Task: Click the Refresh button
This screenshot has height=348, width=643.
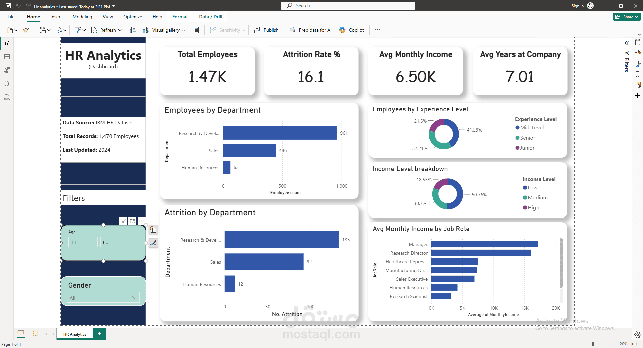Action: (103, 30)
